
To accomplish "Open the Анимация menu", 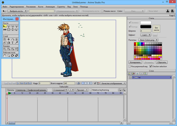I will click(x=50, y=7).
